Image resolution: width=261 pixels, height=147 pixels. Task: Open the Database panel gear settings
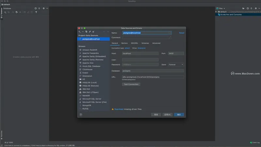(x=44, y=8)
